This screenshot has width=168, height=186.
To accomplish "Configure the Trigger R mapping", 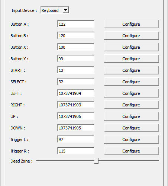I will coord(132,151).
